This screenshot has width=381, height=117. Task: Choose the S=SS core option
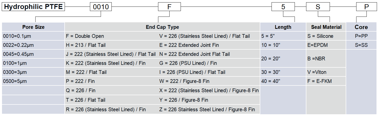click(x=361, y=45)
